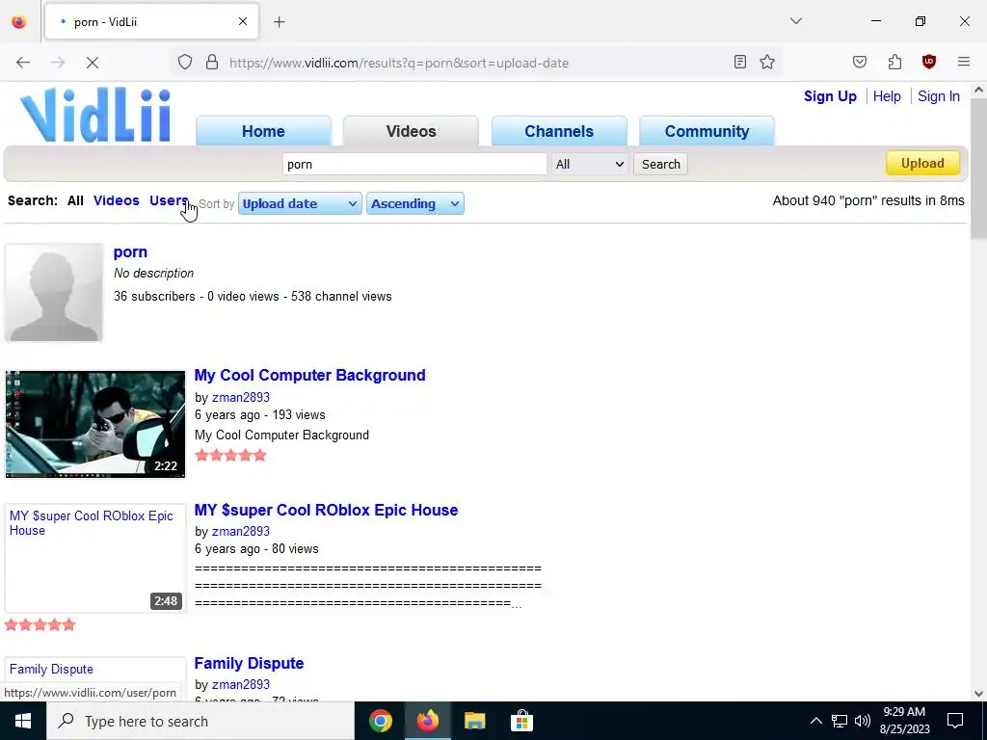Click the site padlock icon

click(x=212, y=62)
